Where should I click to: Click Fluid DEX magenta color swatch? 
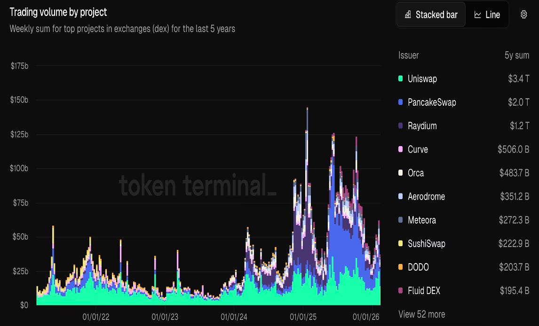point(400,291)
